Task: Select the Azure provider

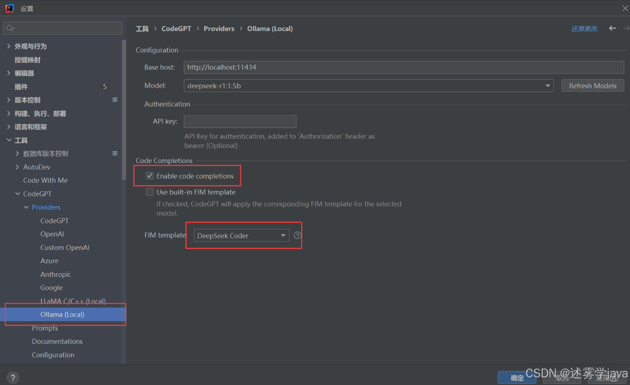Action: (49, 261)
